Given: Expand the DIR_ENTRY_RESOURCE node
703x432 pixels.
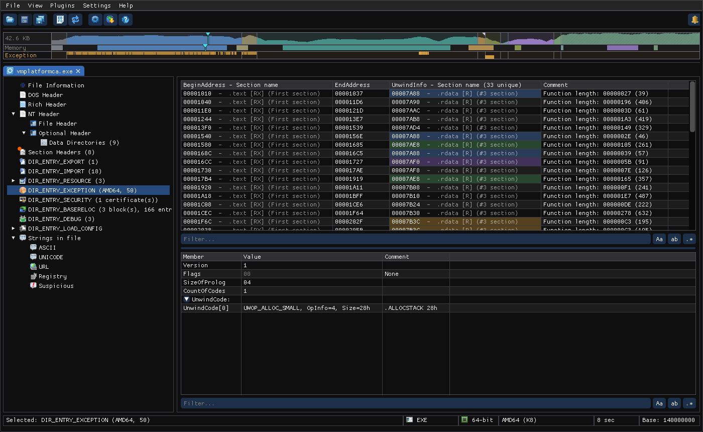Looking at the screenshot, I should coord(14,181).
